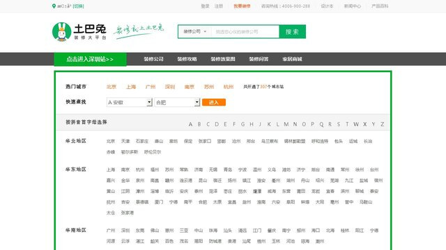The width and height of the screenshot is (446, 250).
Task: Select 青岛 in the 华东地区 list
Action: [228, 169]
